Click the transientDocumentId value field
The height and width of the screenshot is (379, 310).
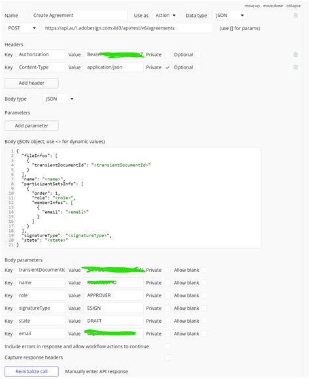114,270
